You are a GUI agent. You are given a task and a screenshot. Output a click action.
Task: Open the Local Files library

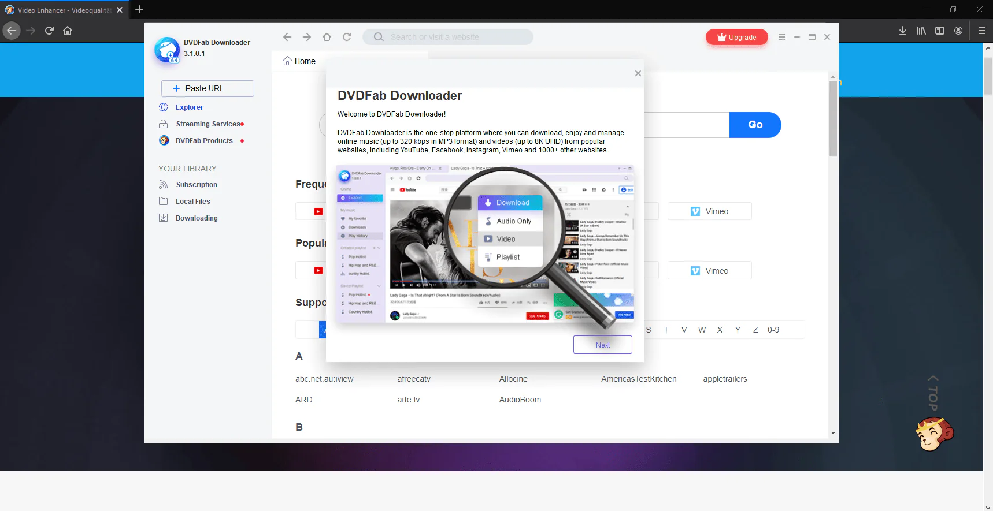click(x=192, y=202)
